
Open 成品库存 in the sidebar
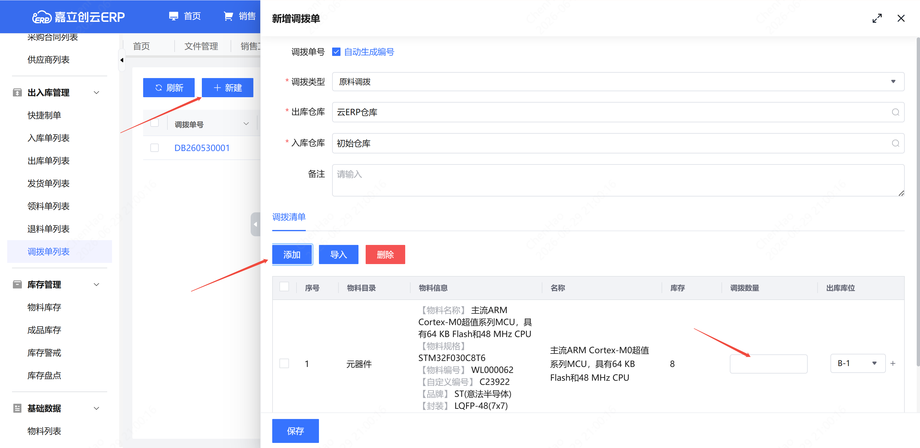tap(44, 330)
